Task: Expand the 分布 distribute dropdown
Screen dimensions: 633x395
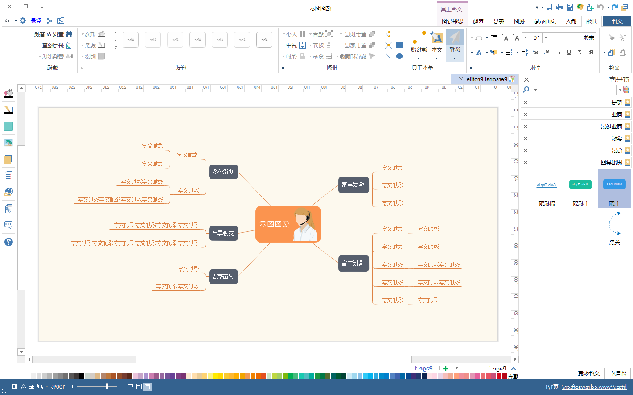Action: (x=311, y=56)
